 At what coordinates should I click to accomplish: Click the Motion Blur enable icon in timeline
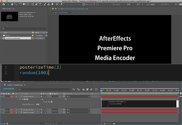coord(91,89)
